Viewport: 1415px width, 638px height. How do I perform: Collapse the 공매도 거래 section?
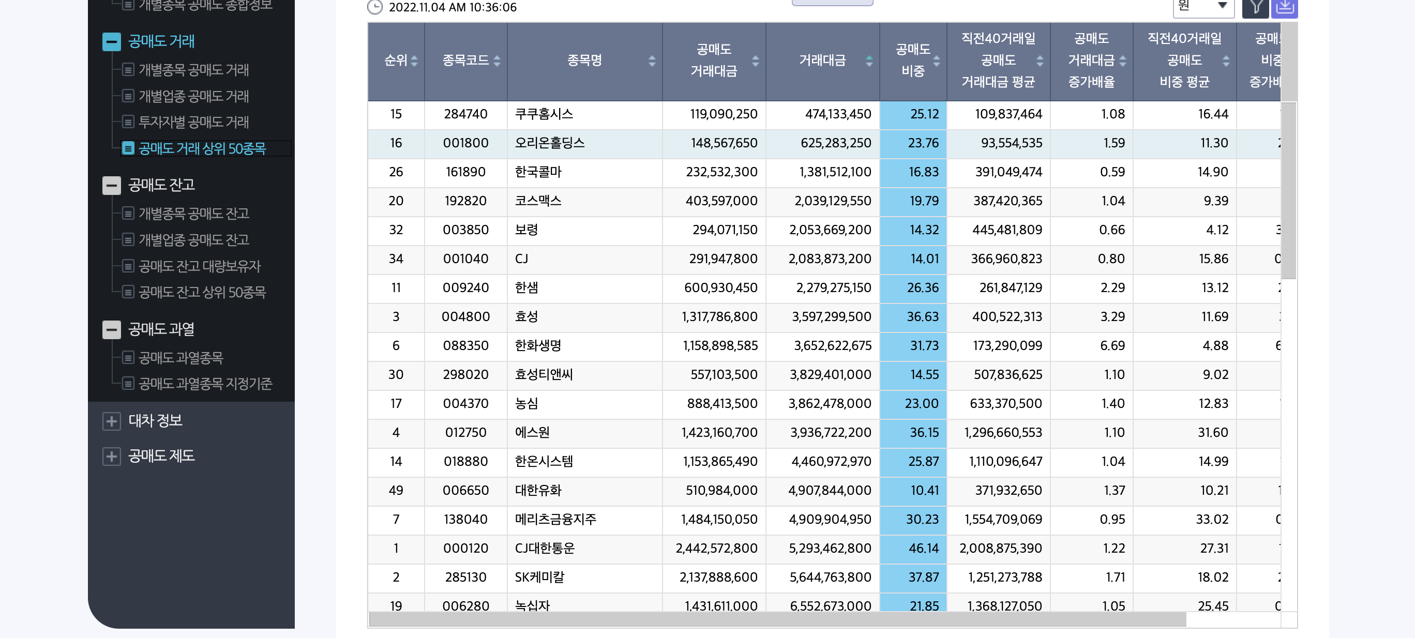tap(112, 41)
